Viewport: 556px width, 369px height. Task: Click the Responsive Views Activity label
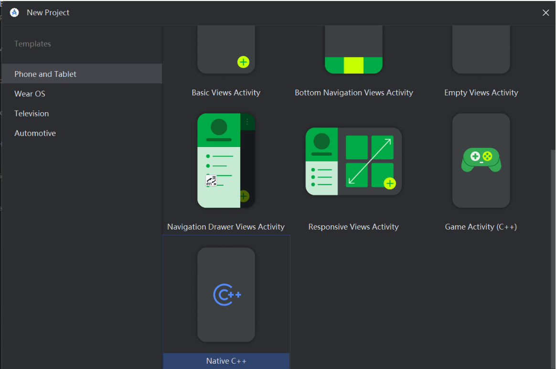tap(353, 227)
